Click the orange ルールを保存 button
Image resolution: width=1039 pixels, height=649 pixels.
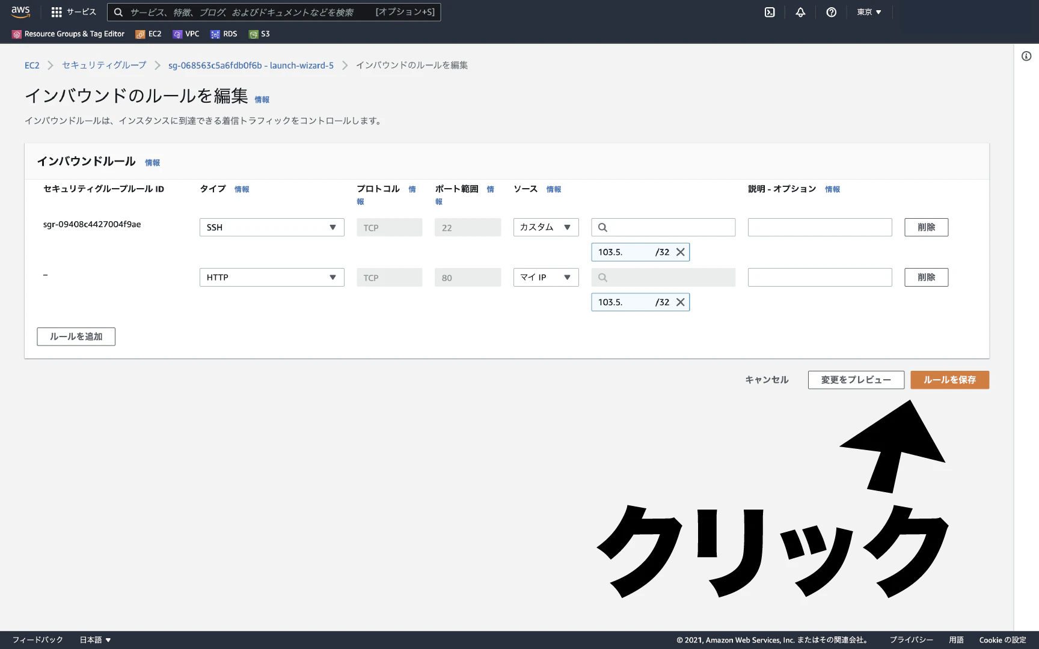(949, 380)
